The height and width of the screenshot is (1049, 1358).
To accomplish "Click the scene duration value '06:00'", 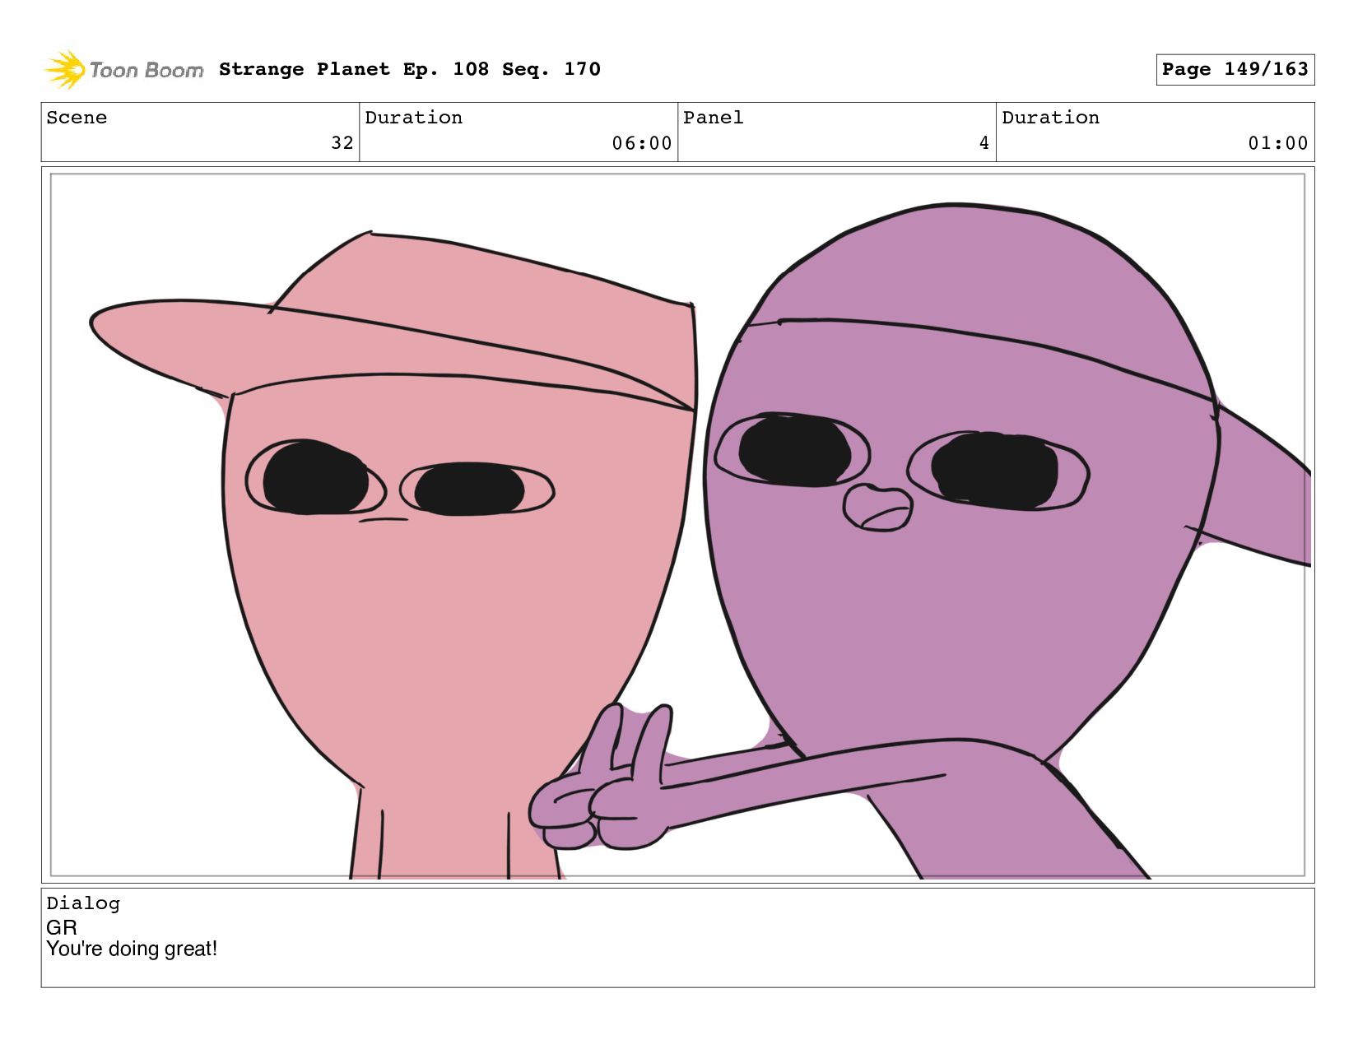I will pos(642,143).
